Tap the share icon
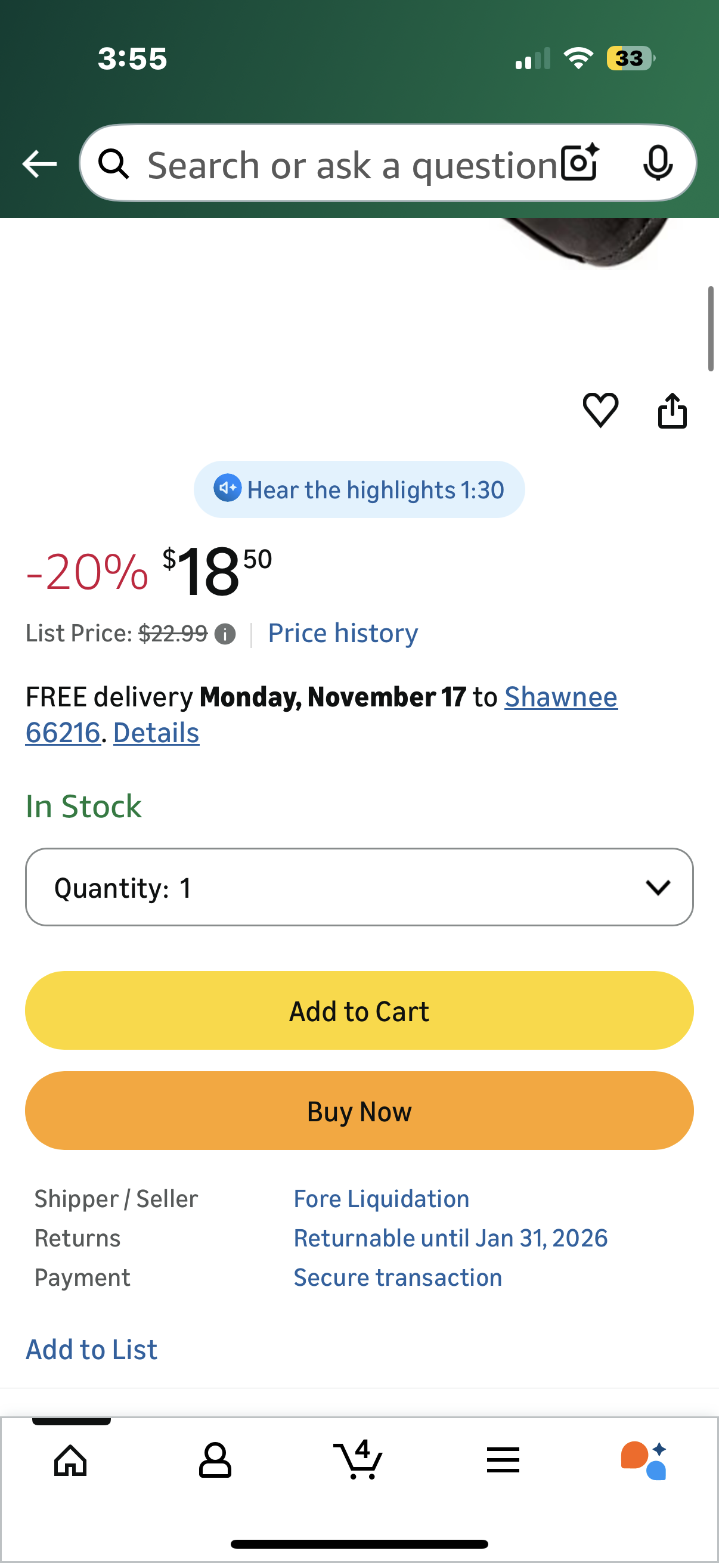This screenshot has height=1563, width=719. [x=672, y=411]
